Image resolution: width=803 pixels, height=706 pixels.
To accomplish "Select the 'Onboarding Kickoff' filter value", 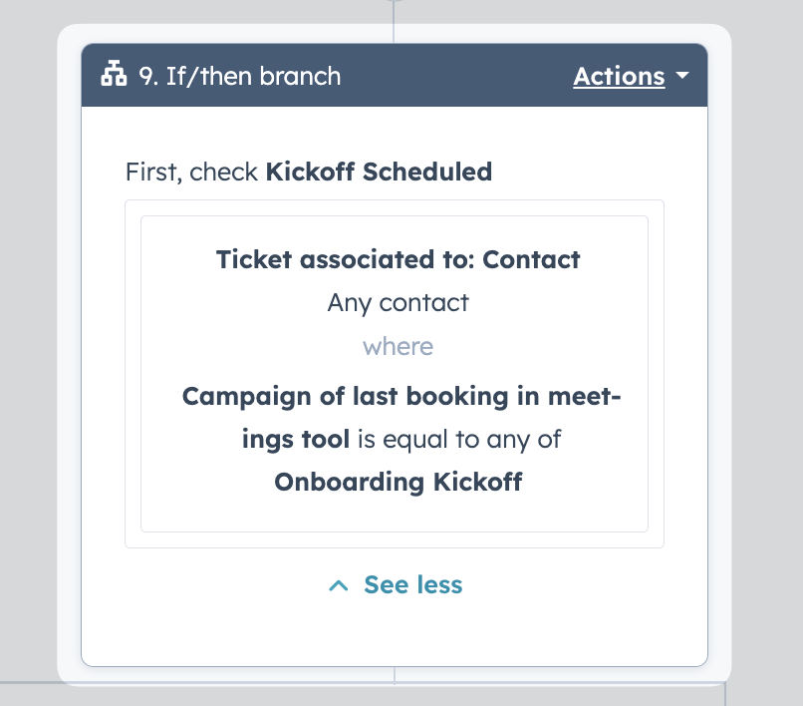I will point(398,483).
